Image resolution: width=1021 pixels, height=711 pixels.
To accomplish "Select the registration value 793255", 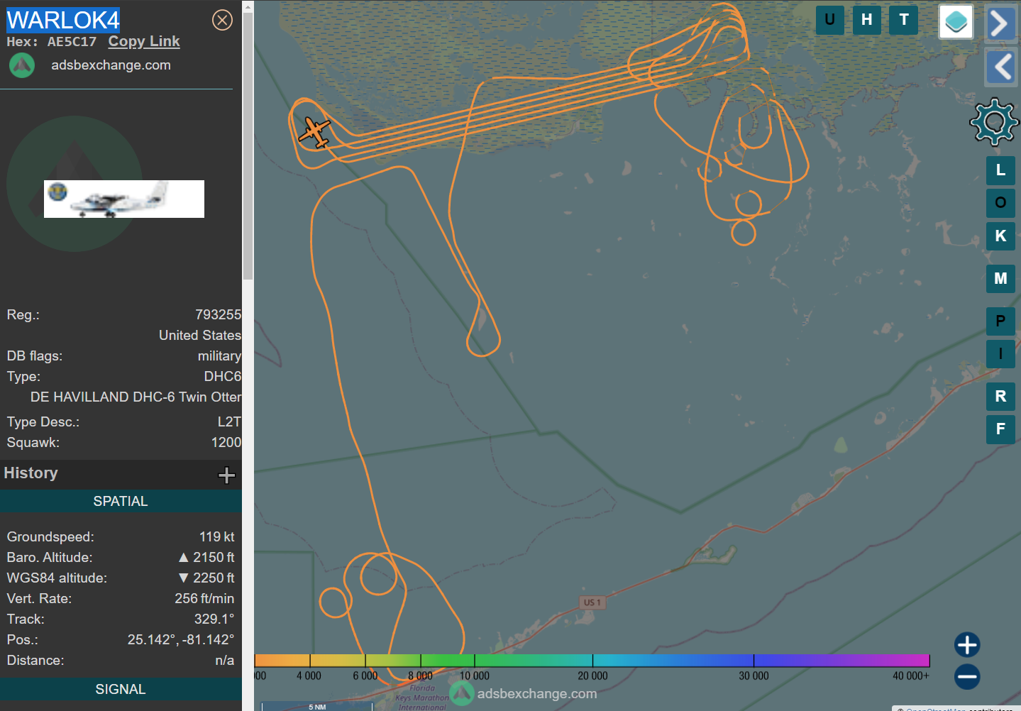I will (x=219, y=314).
